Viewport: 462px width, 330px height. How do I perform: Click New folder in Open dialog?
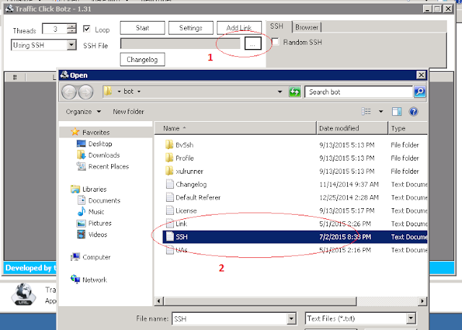point(128,112)
